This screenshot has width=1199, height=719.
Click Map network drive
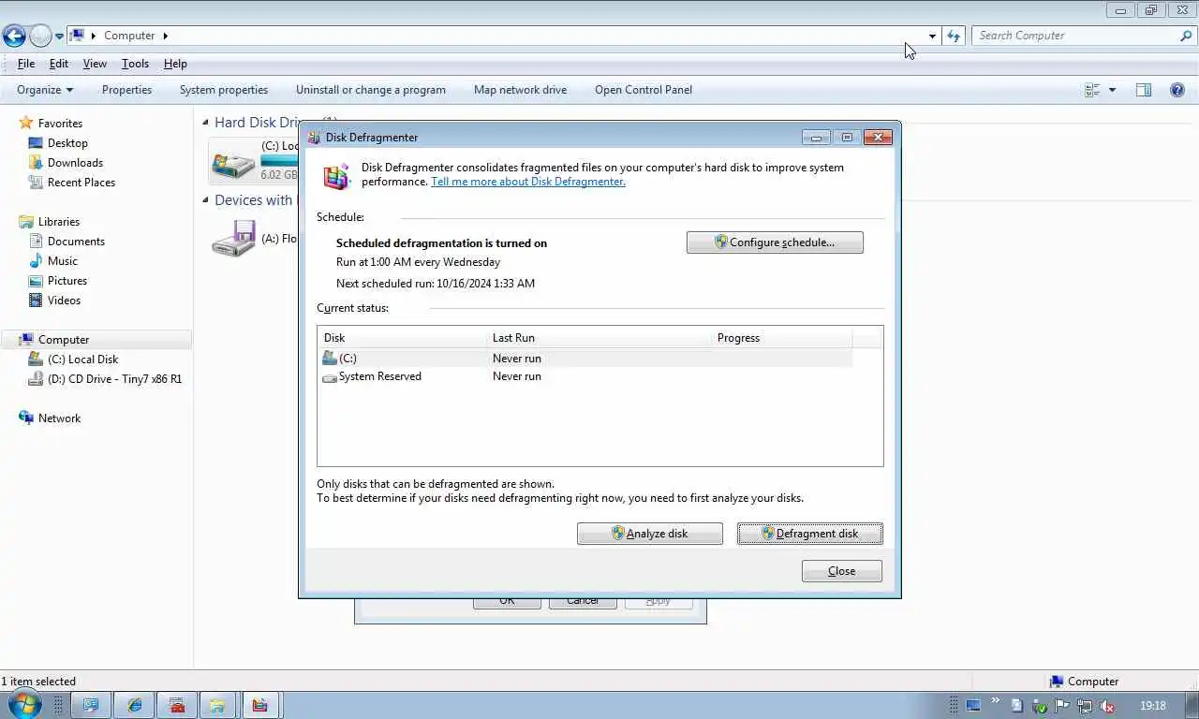pos(520,90)
